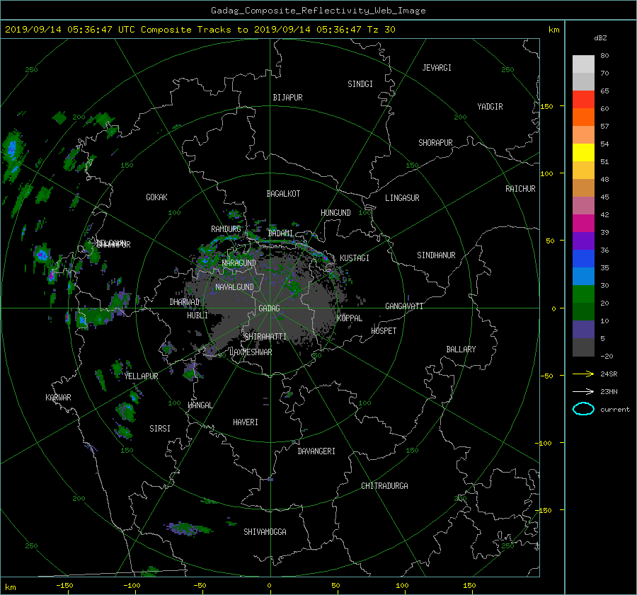Click the SINDHANUR city label
The width and height of the screenshot is (637, 595).
436,255
